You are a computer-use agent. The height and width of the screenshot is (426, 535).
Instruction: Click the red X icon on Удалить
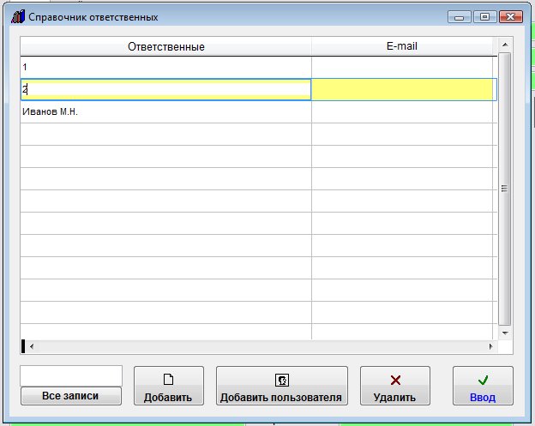(x=395, y=380)
